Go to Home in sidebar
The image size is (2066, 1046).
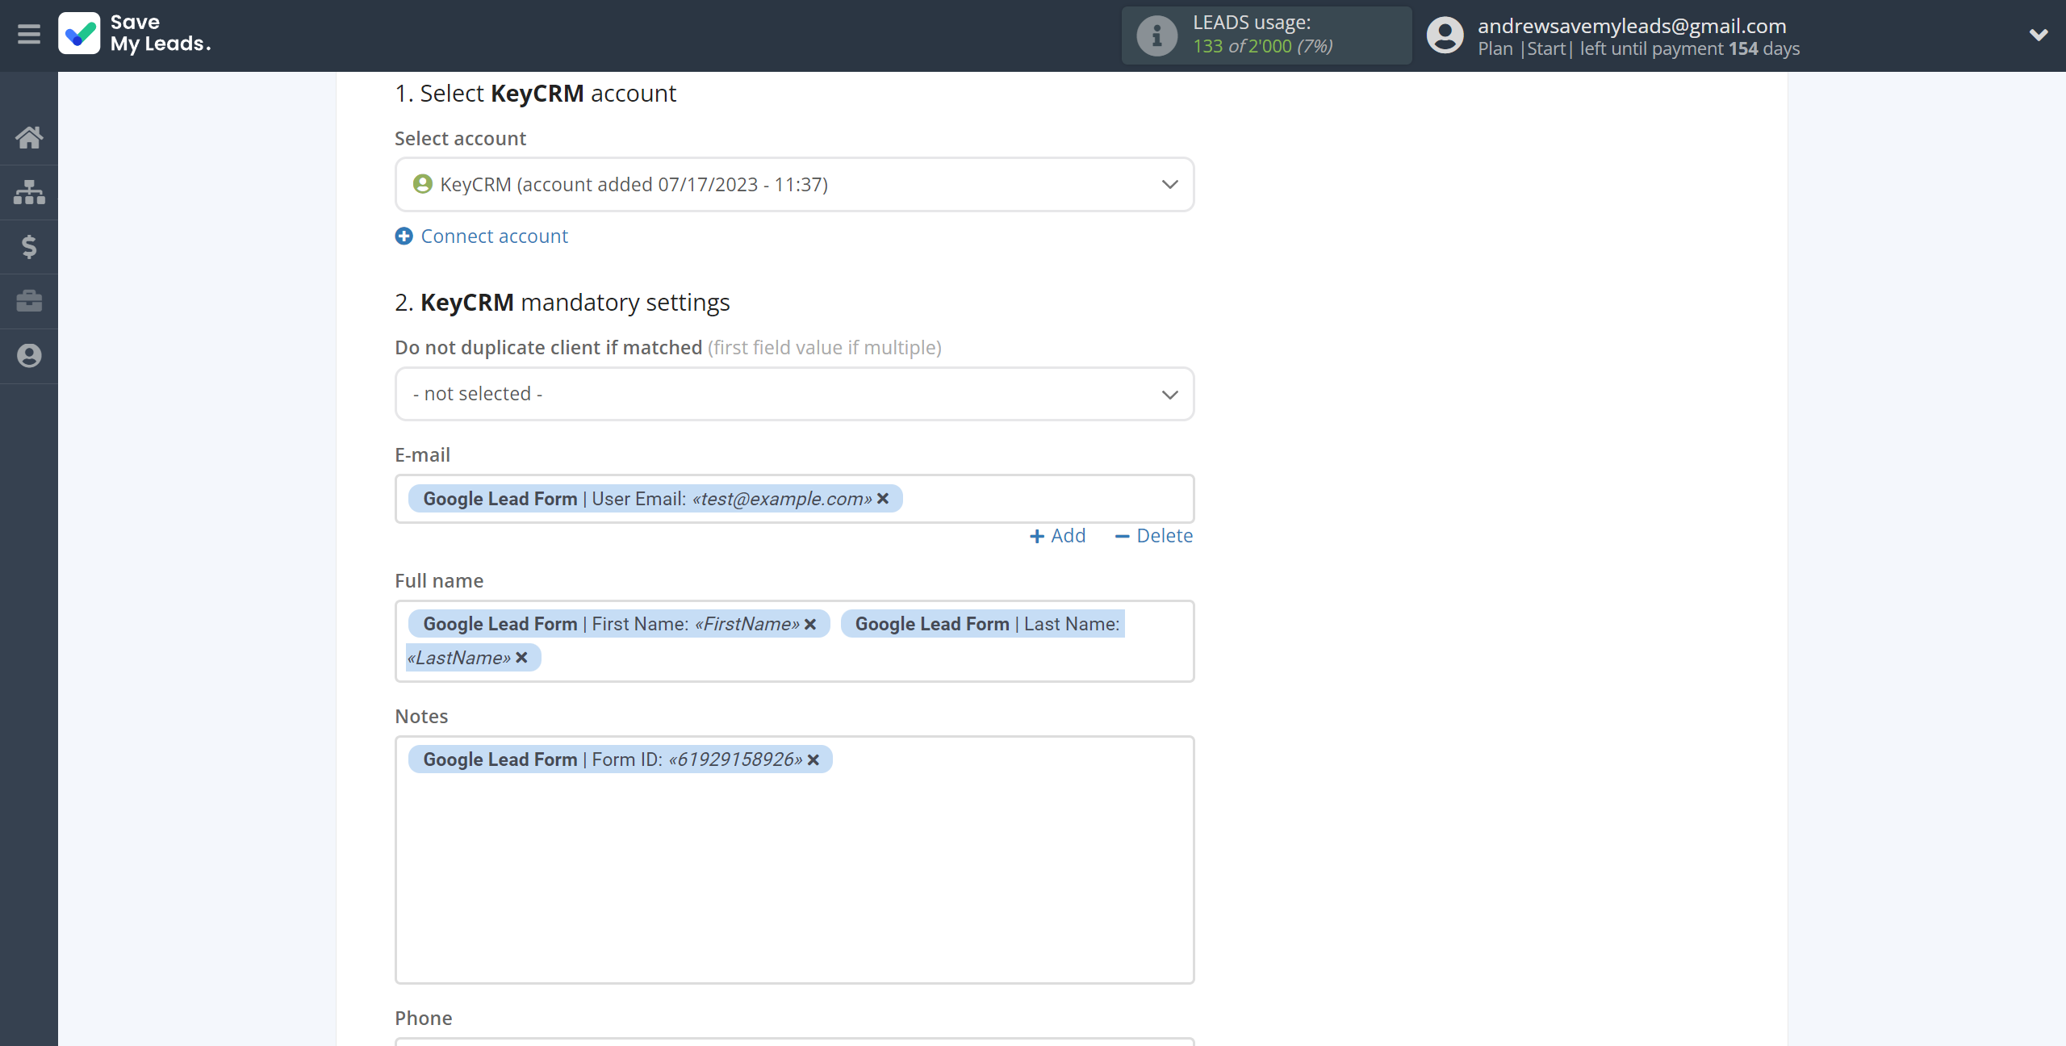pos(29,138)
